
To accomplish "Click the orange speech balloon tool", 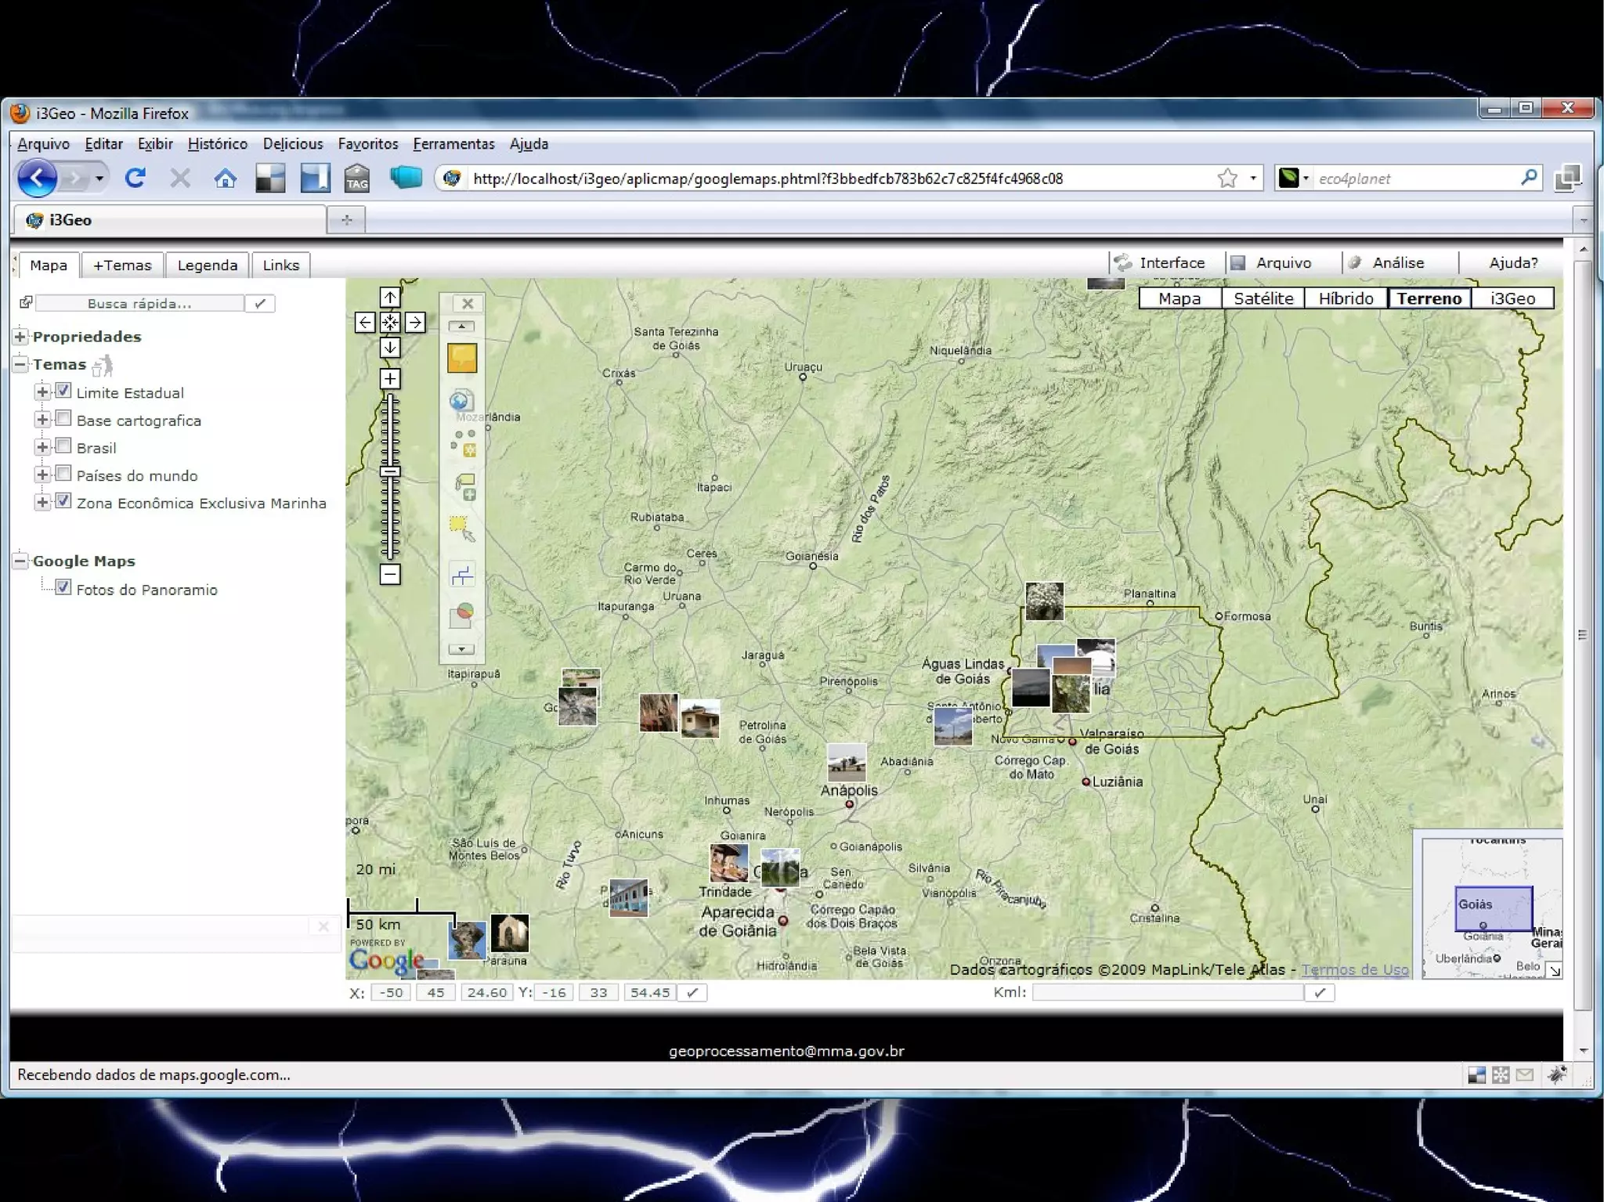I will pyautogui.click(x=462, y=359).
